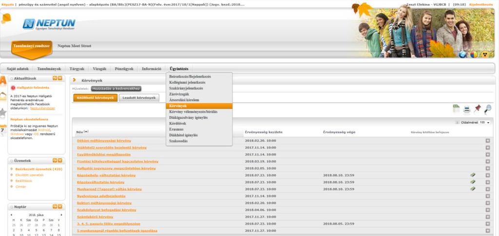Click the NEPTUN logo
The height and width of the screenshot is (236, 499).
pyautogui.click(x=49, y=24)
